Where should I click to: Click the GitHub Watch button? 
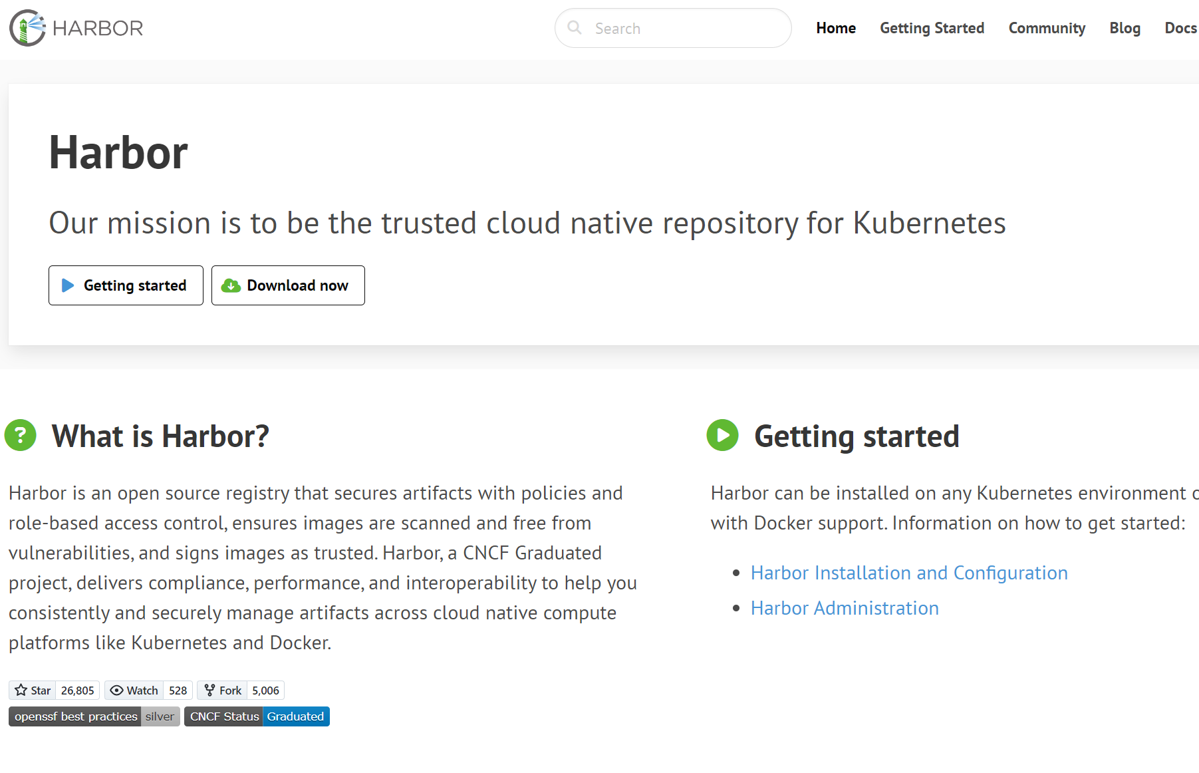coord(134,691)
